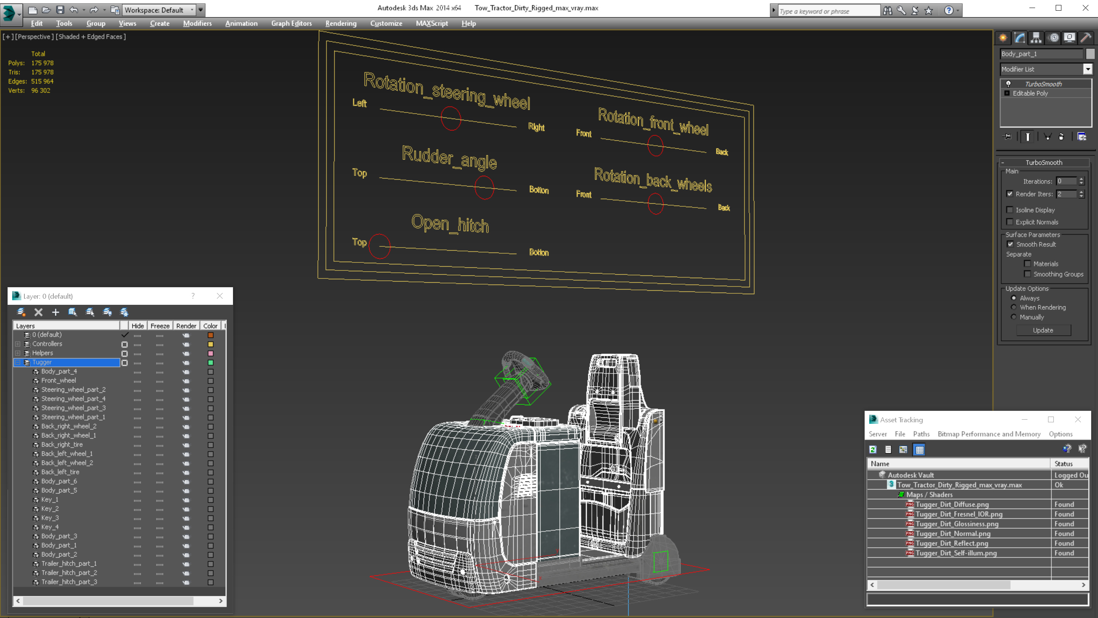Toggle Render Iters checkbox
The height and width of the screenshot is (618, 1098).
(1009, 194)
